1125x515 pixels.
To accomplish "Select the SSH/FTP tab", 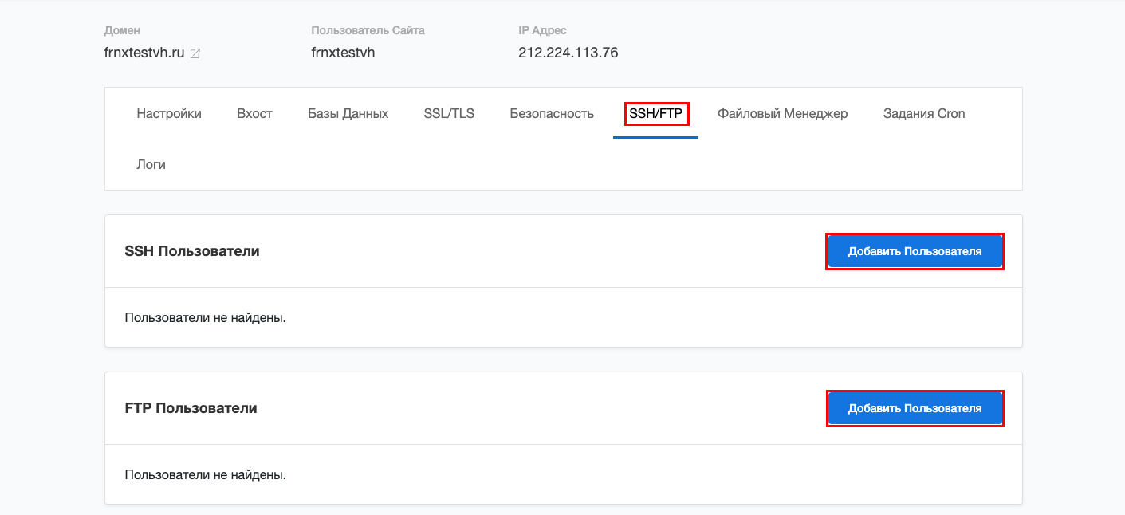I will coord(655,113).
